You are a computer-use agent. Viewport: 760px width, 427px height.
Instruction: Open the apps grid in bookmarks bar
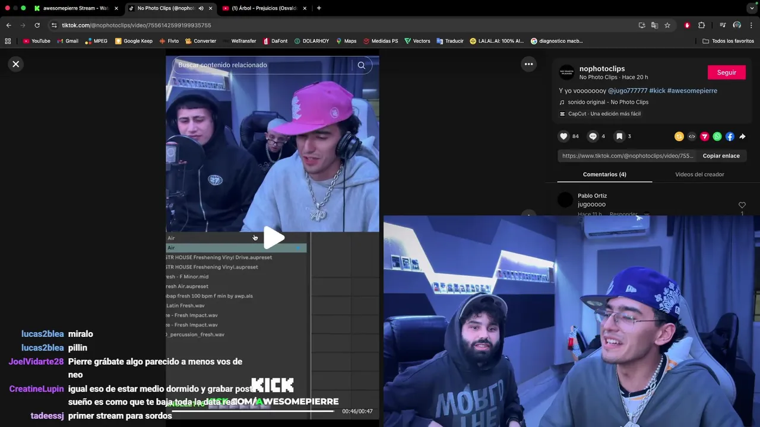click(x=8, y=41)
